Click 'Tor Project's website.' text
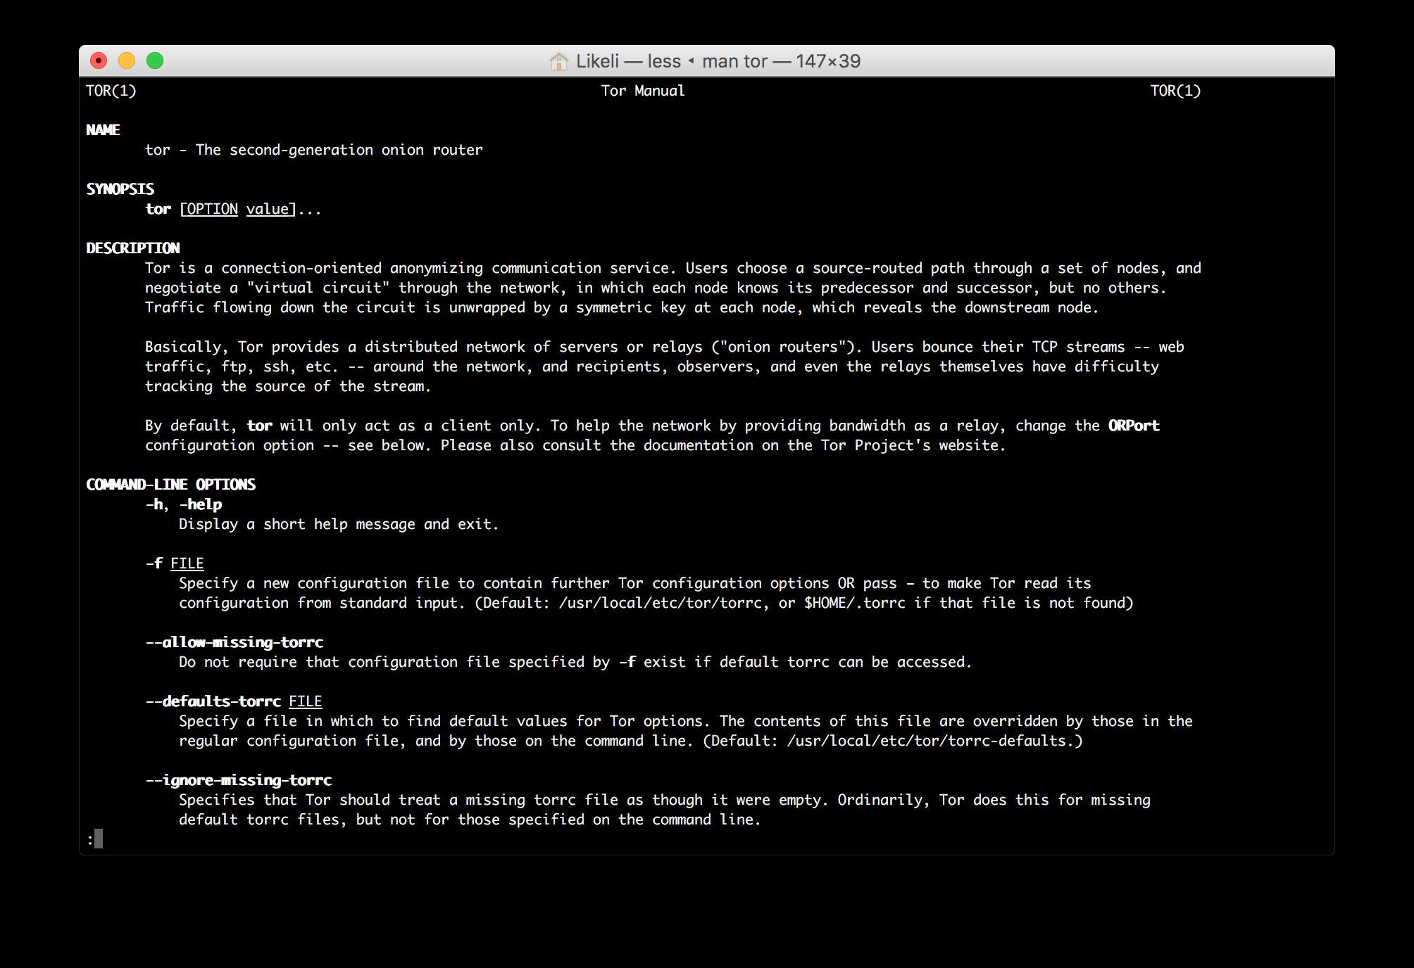The height and width of the screenshot is (968, 1414). tap(913, 445)
